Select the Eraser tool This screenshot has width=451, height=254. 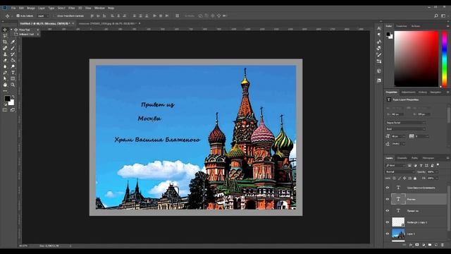(x=5, y=60)
